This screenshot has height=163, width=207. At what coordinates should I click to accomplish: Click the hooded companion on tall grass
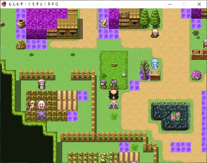tap(114, 84)
